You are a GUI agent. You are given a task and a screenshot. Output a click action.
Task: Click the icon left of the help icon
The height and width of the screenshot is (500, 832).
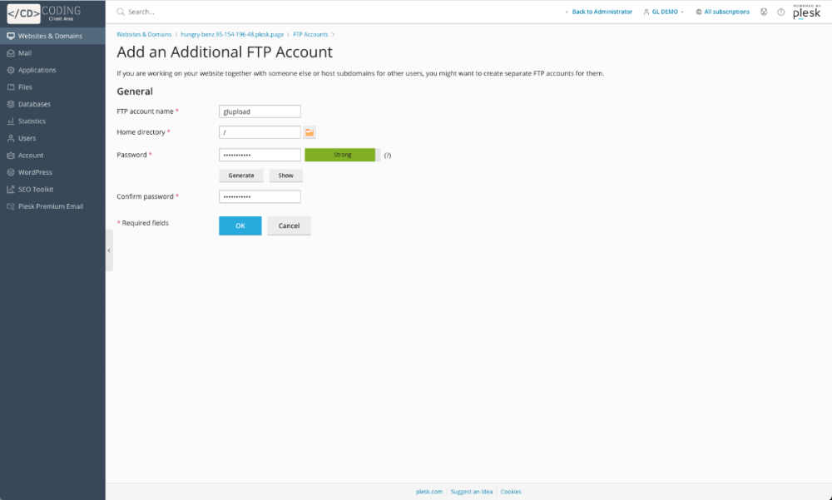click(x=764, y=12)
